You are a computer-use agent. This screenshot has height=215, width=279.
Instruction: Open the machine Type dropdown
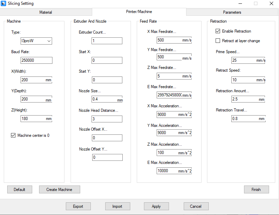pyautogui.click(x=36, y=41)
